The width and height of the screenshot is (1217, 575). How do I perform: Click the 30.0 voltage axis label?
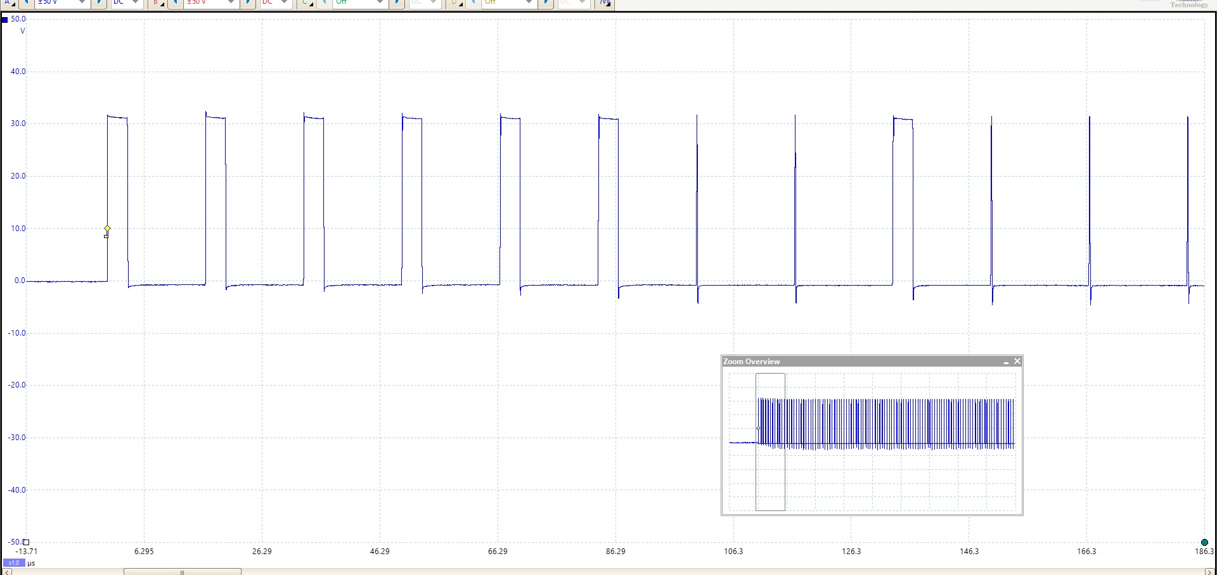click(18, 123)
